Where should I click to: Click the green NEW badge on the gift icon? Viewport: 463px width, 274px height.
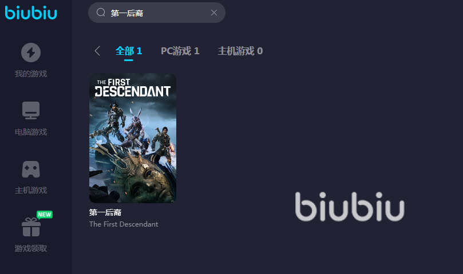[45, 215]
